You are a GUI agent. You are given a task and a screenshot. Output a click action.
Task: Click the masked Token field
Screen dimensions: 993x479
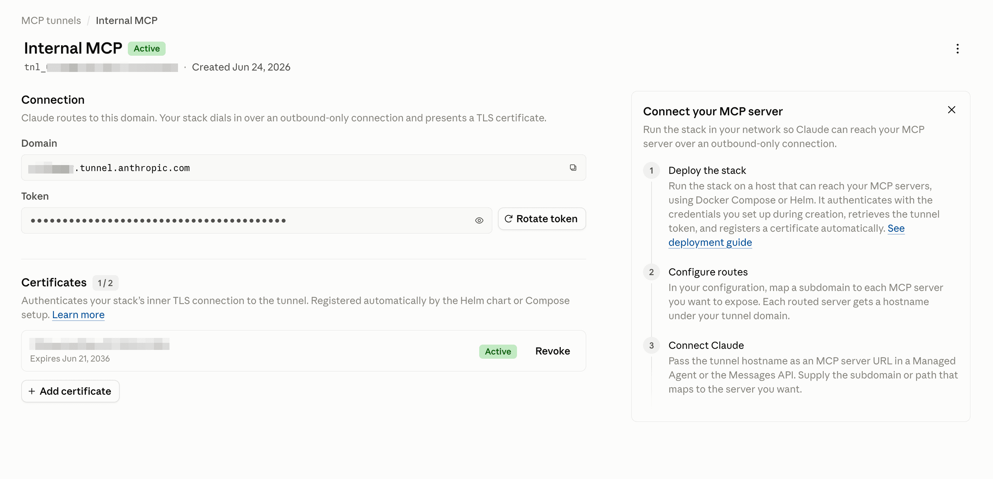[x=256, y=220]
